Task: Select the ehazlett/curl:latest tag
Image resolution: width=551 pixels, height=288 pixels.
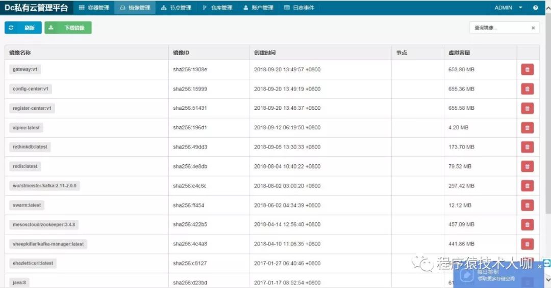Action: click(x=33, y=264)
